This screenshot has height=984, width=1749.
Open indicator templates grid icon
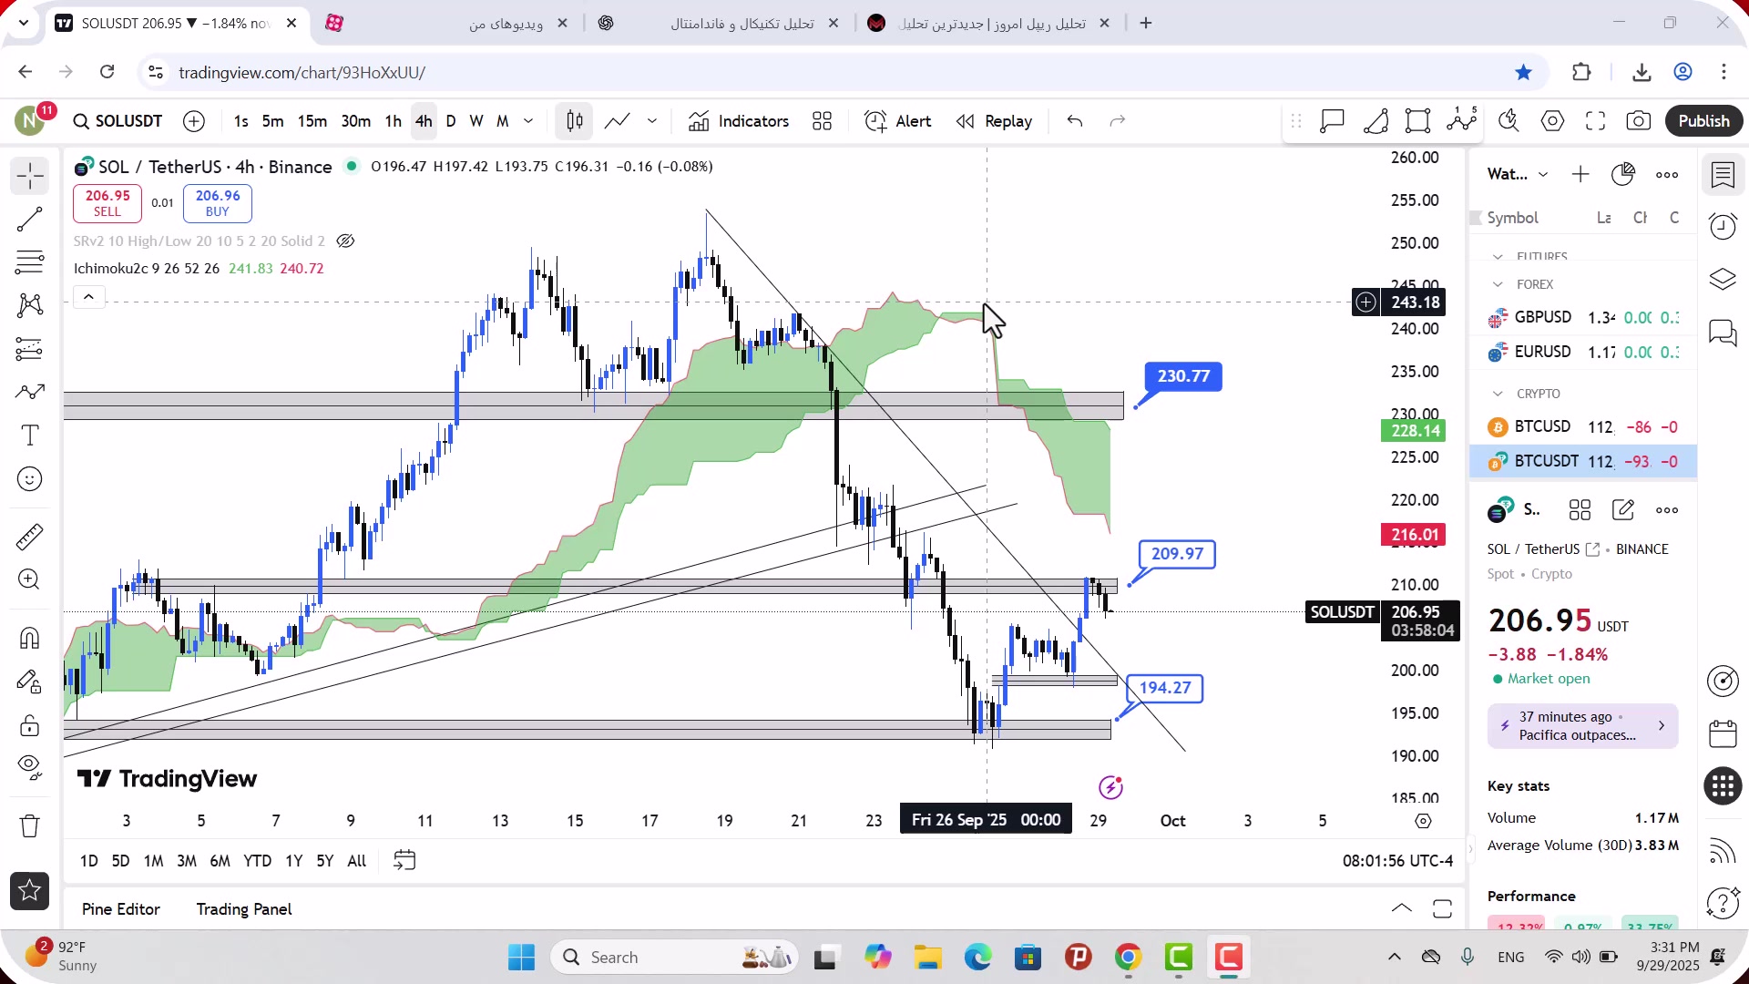[x=823, y=121]
